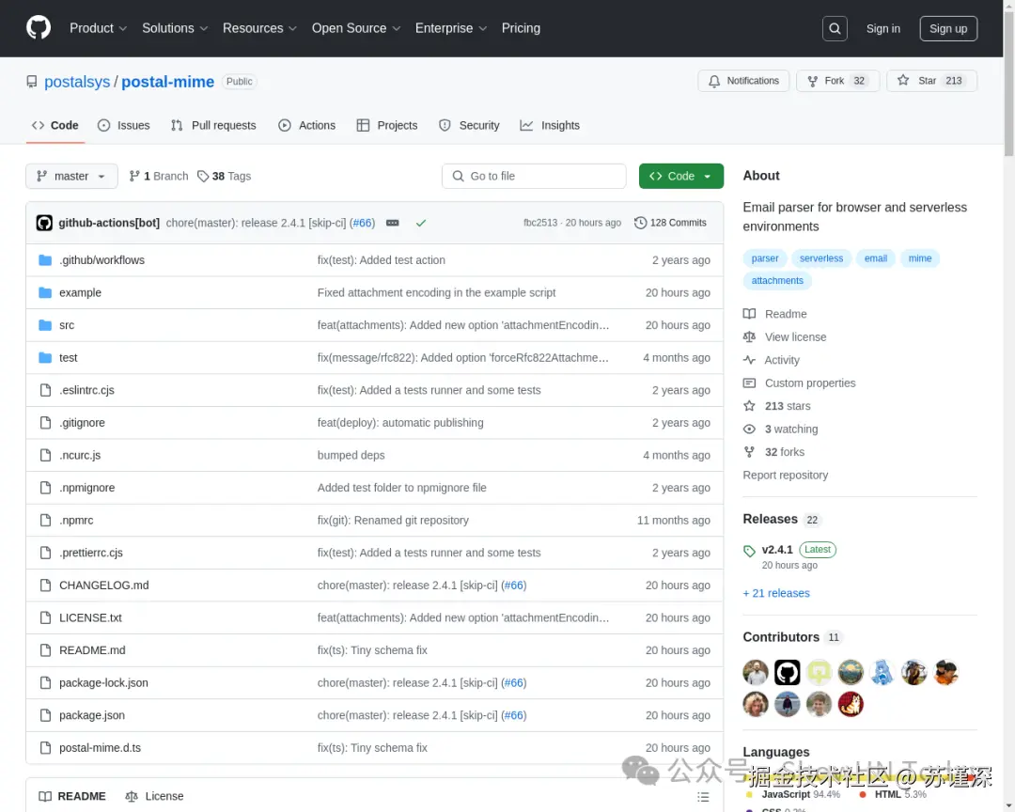Click the GitHub octocat contributor avatar
This screenshot has height=812, width=1015.
pos(788,672)
